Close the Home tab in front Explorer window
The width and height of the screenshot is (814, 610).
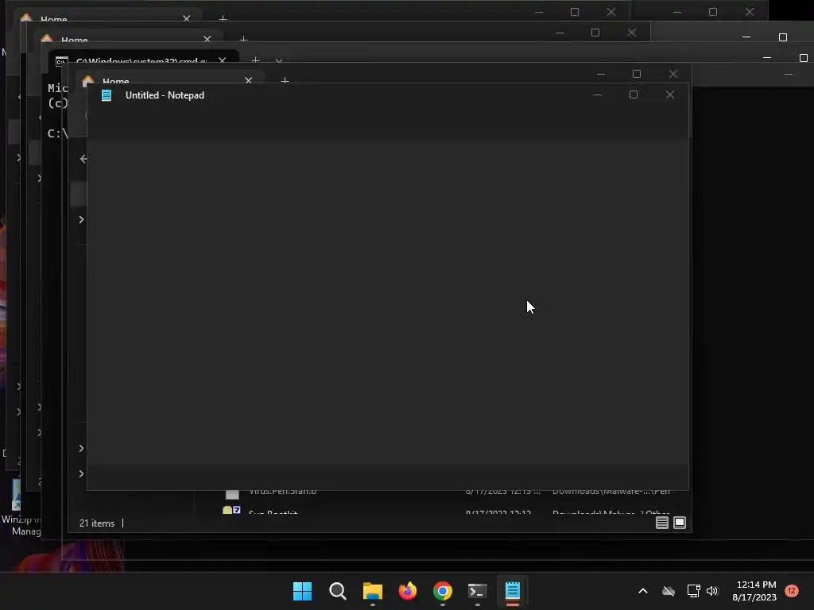coord(248,80)
